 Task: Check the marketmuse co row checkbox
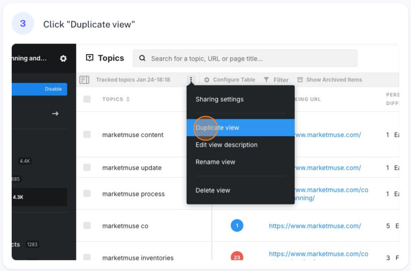tap(87, 225)
